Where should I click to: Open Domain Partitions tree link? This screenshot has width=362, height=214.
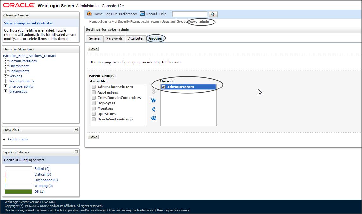click(x=23, y=61)
